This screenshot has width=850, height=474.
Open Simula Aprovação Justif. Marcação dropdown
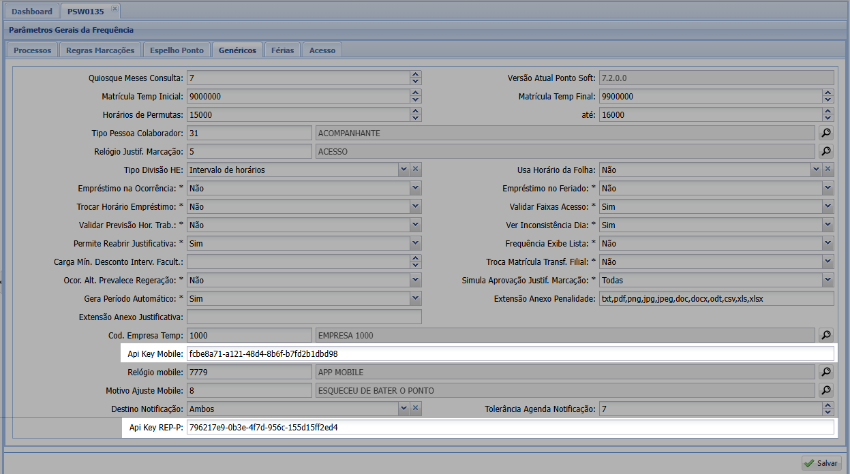point(828,280)
